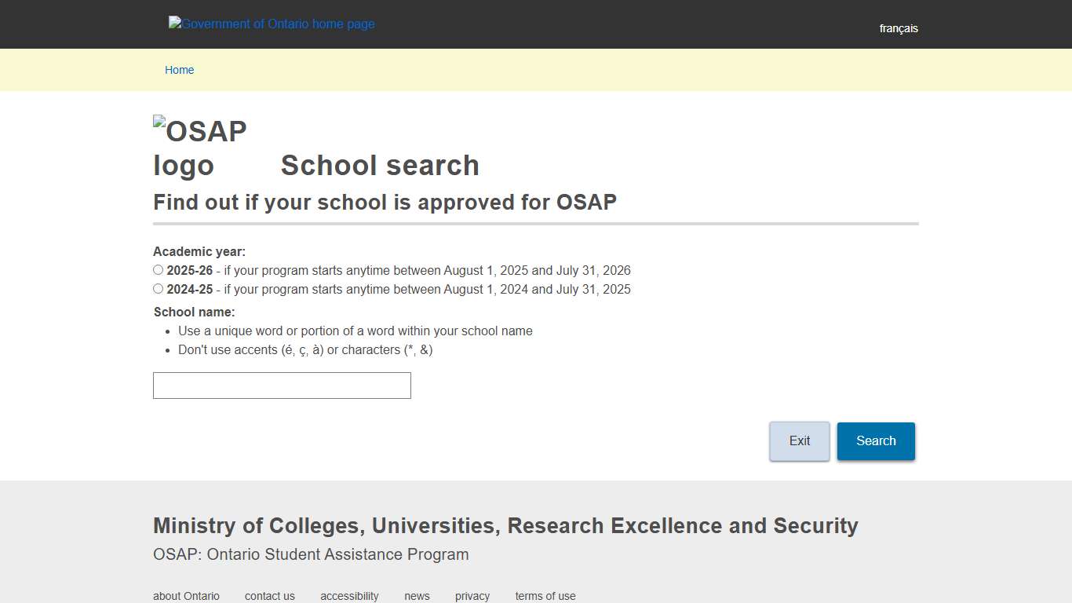Select the 2024-25 academic year option

click(x=158, y=288)
